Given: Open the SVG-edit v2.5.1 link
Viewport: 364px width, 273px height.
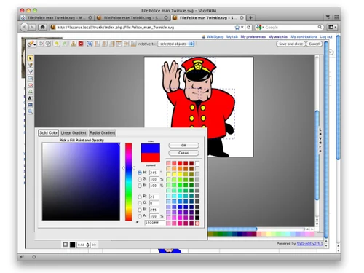Looking at the screenshot, I should [x=309, y=243].
